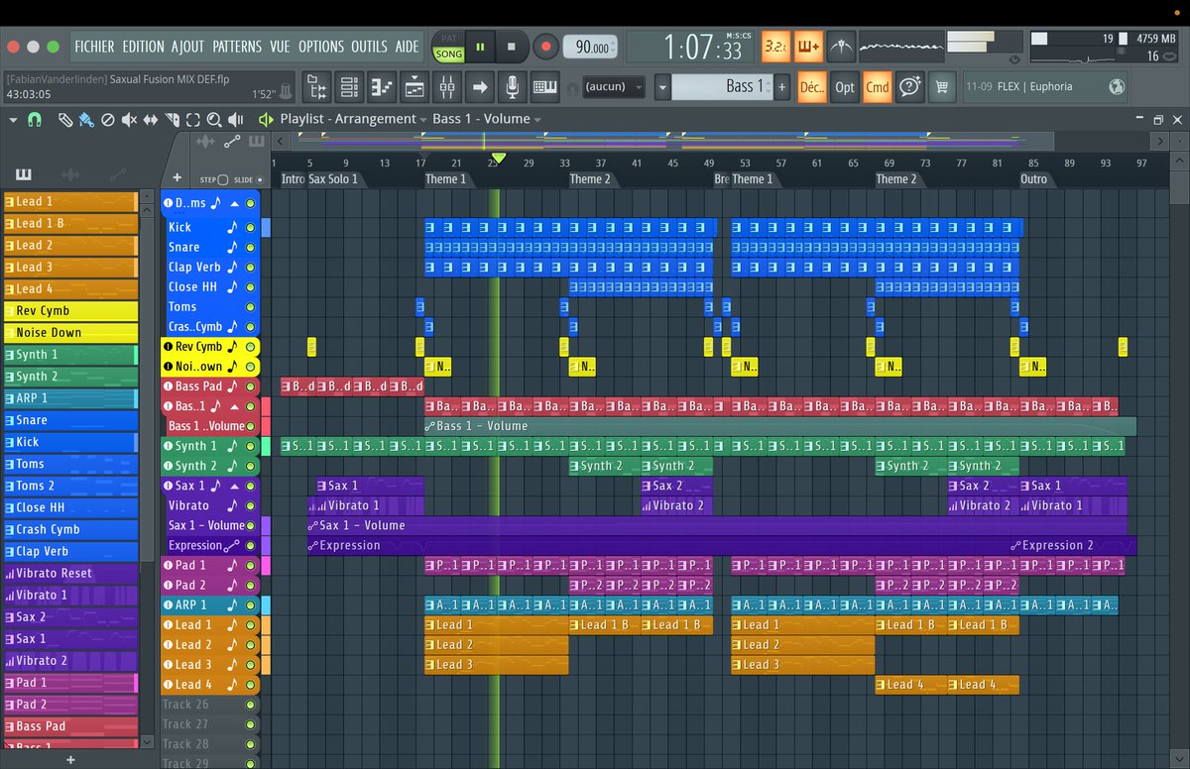Collapse the Sax 1 group track arrow
Image resolution: width=1190 pixels, height=769 pixels.
pyautogui.click(x=235, y=486)
